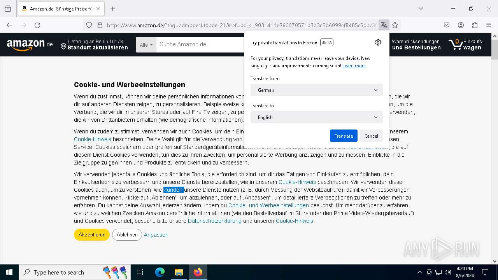Open tracking protection shield icon

(89, 25)
